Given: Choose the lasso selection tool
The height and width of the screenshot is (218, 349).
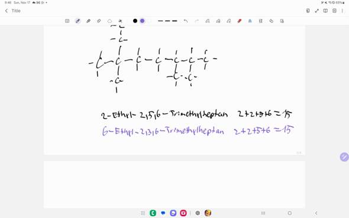Looking at the screenshot, I should tap(109, 21).
